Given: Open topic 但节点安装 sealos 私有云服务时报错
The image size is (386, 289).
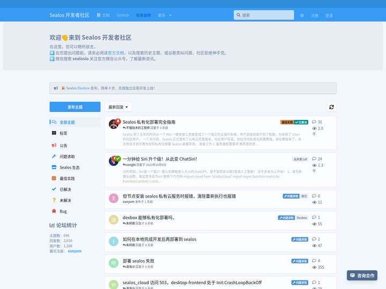Looking at the screenshot, I should (x=179, y=196).
